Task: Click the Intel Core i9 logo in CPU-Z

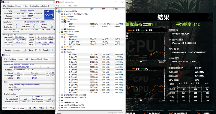Action: tap(49, 14)
